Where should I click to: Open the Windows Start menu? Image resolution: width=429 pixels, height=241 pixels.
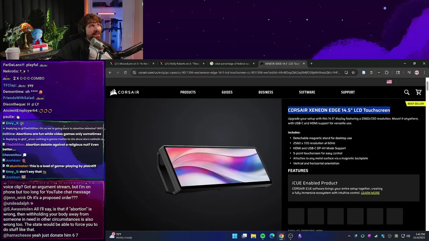click(x=235, y=236)
